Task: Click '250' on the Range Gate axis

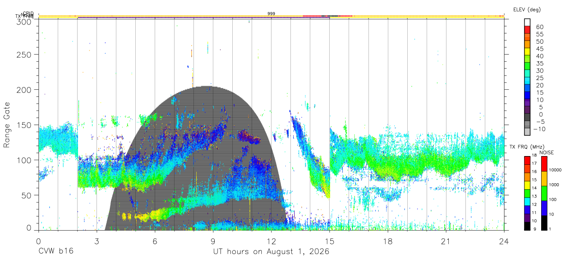Action: 24,55
